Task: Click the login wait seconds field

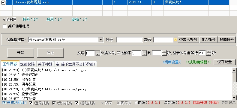Action: click(202, 53)
